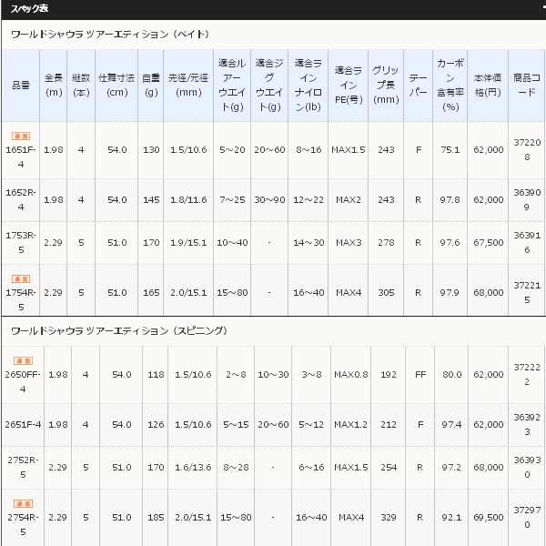546x546 pixels.
Task: Click the MAX3 PE line cell
Action: click(x=349, y=242)
